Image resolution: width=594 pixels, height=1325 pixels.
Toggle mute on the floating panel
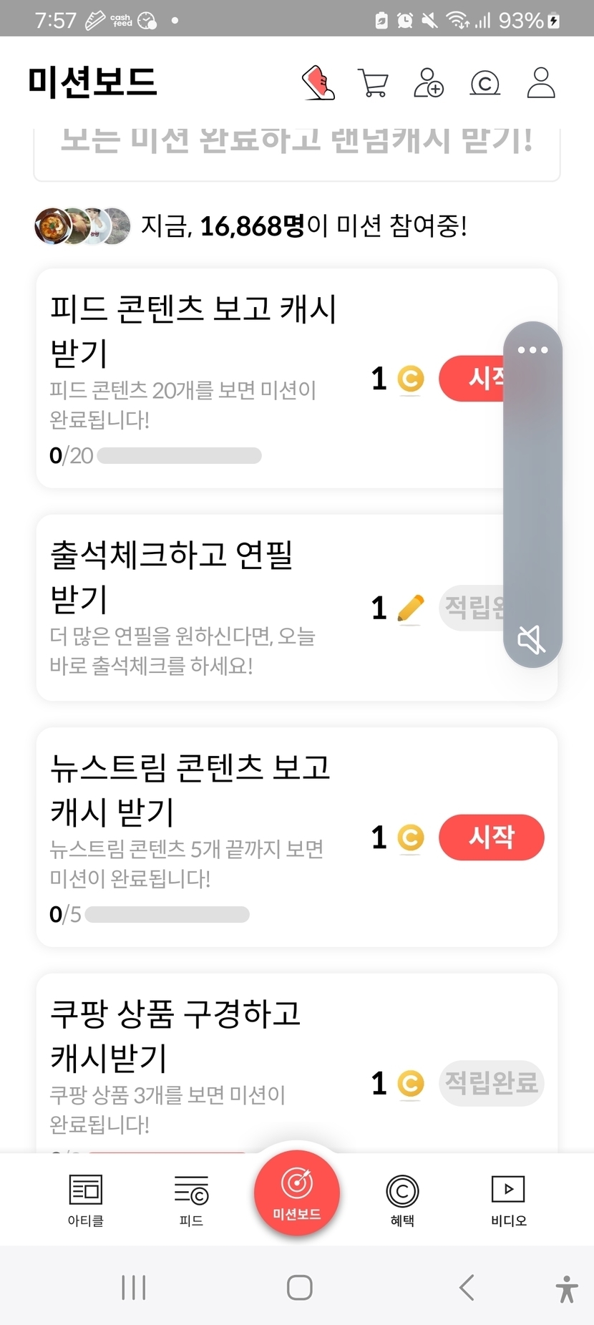[532, 639]
